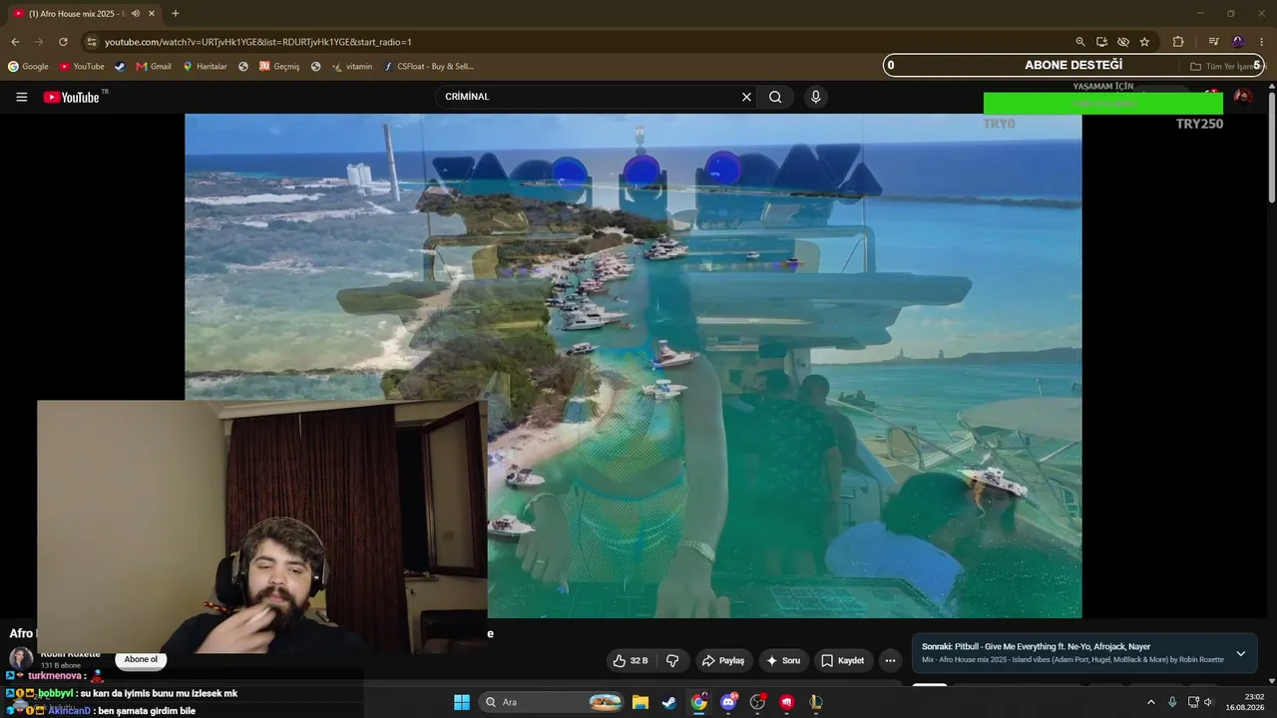This screenshot has width=1277, height=718.
Task: Expand the Sonraki playlist panel
Action: pos(1240,653)
